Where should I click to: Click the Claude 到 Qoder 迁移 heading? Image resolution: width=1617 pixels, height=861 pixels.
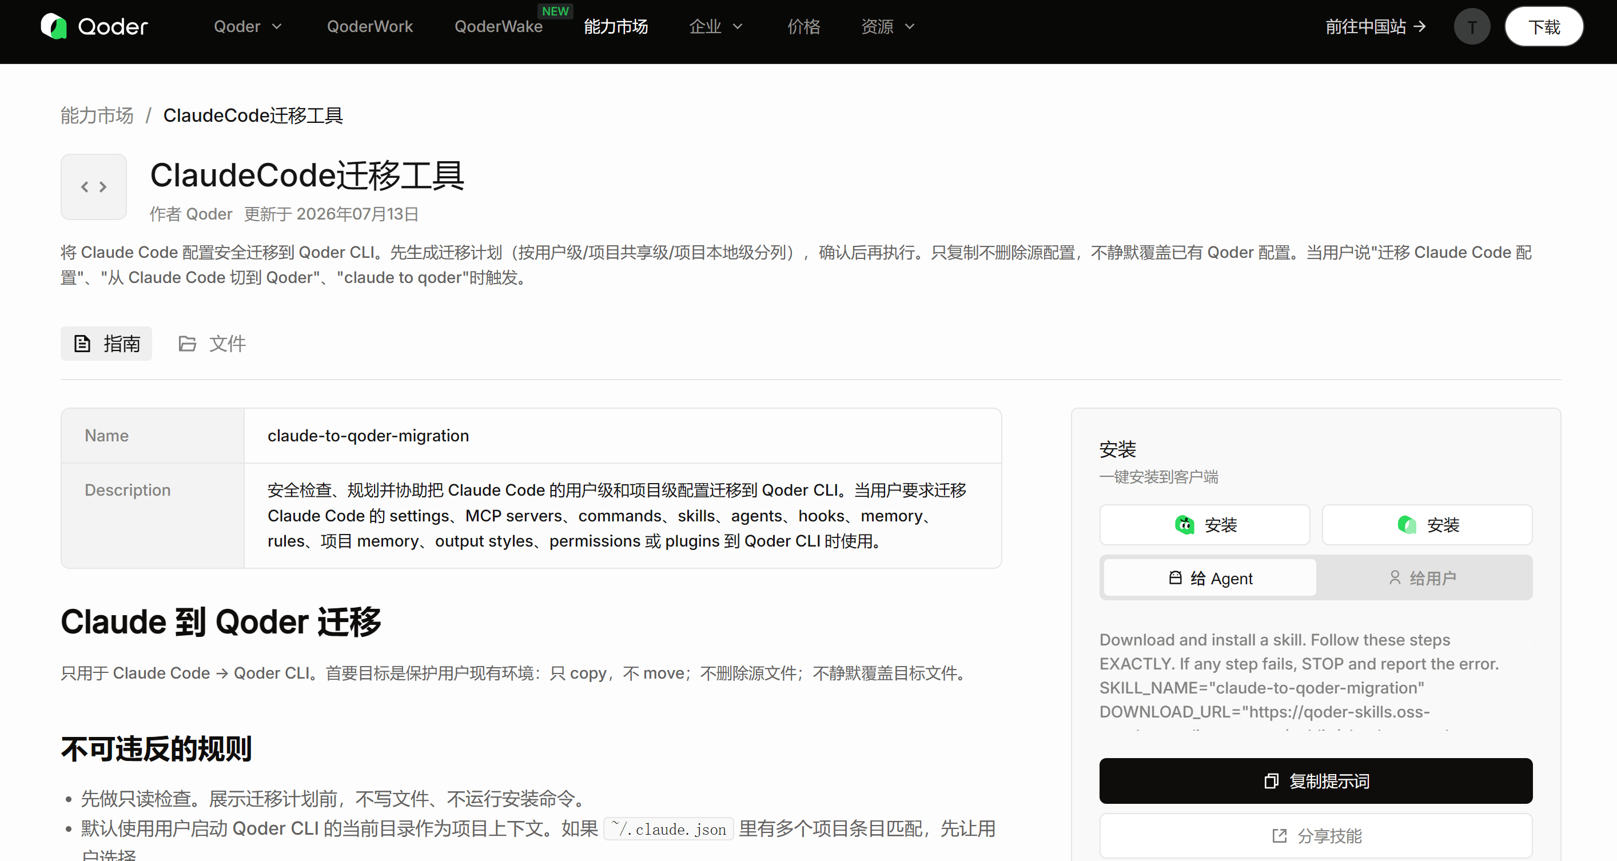coord(221,622)
